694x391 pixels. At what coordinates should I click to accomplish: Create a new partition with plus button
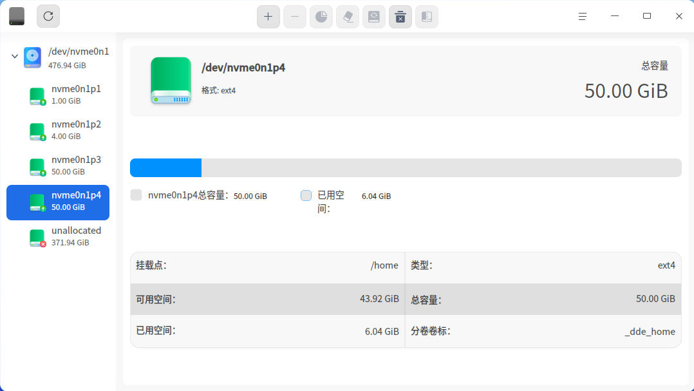(x=268, y=17)
